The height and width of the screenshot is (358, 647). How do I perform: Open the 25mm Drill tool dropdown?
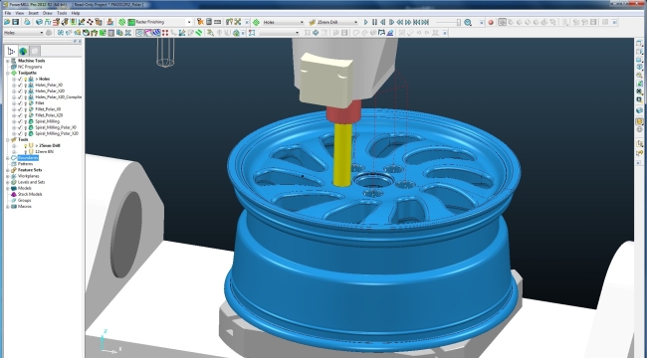355,22
